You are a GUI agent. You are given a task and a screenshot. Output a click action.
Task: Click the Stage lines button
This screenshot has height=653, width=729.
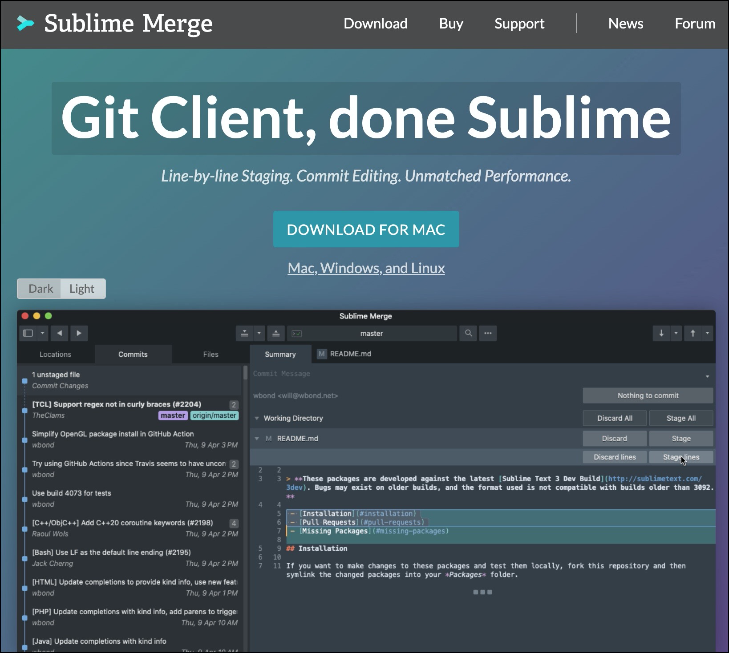(x=681, y=457)
